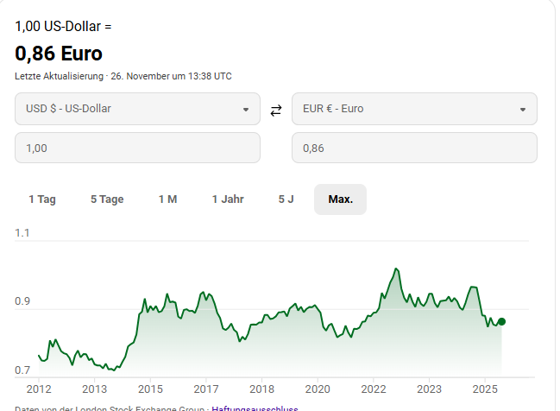Click the bold 0,86 Euro result heading

[x=59, y=54]
